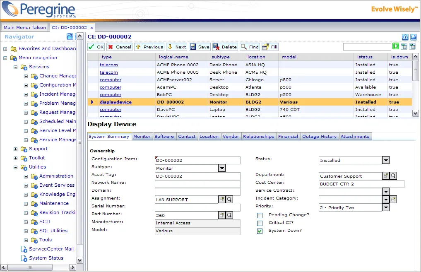Viewport: 421px width, 272px height.
Task: Open the displaydevice link in the table
Action: (x=116, y=102)
